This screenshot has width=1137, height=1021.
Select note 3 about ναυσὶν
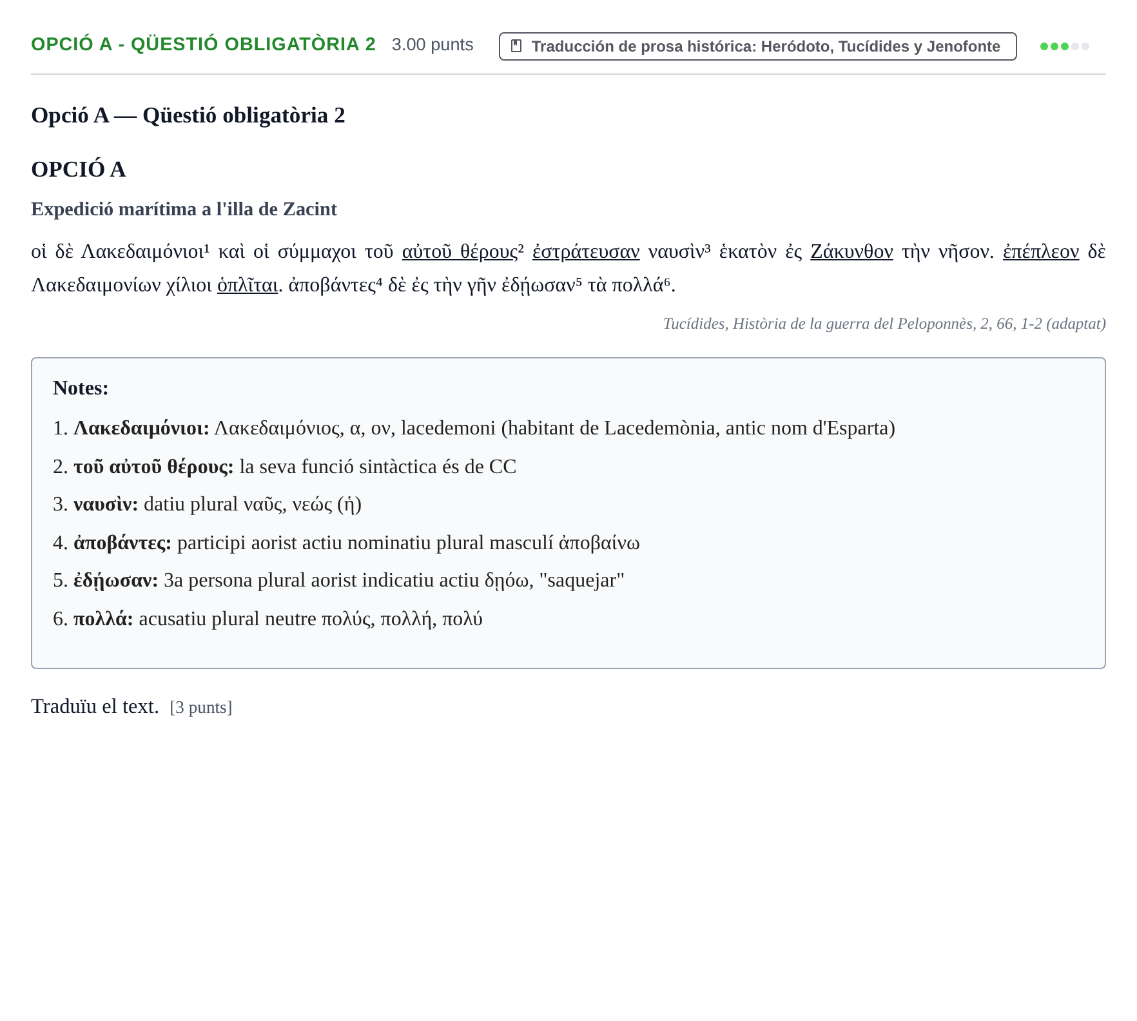[x=207, y=504]
